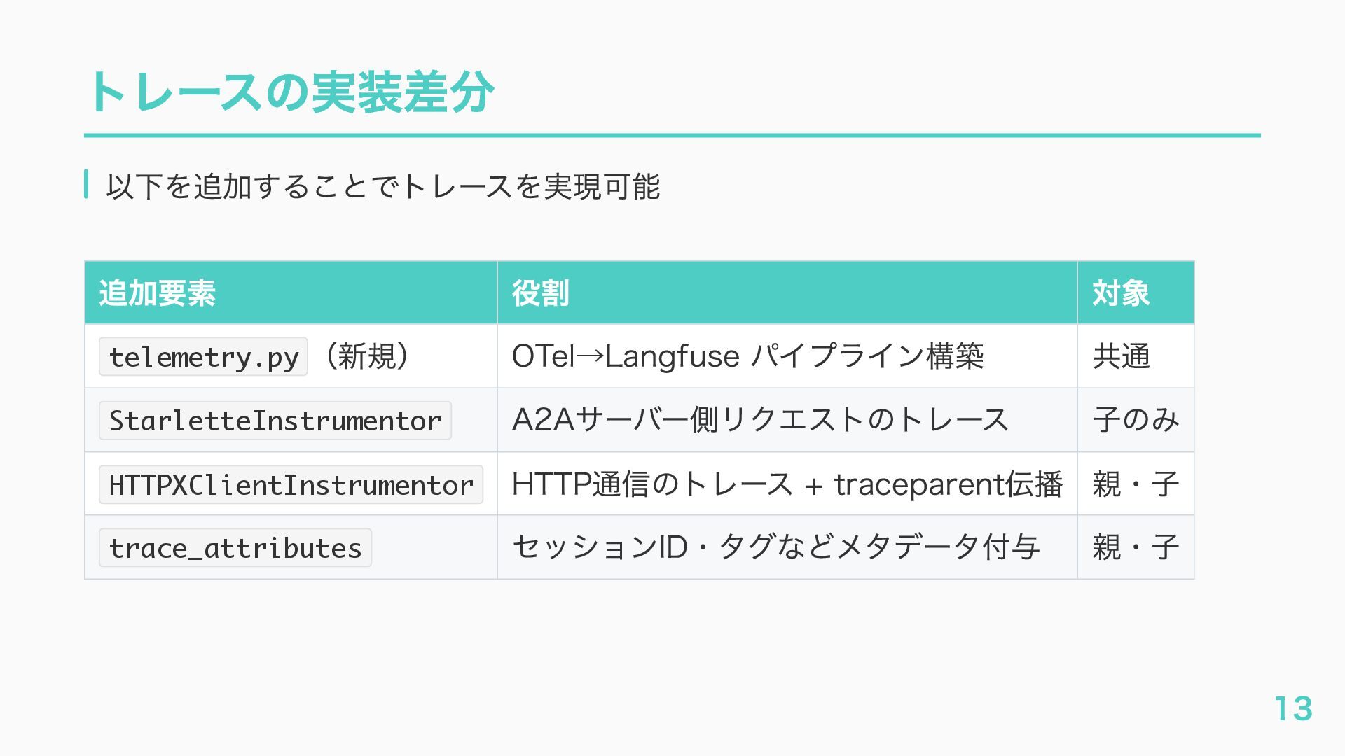Click the 追加要素 column header
1345x756 pixels.
pyautogui.click(x=291, y=293)
